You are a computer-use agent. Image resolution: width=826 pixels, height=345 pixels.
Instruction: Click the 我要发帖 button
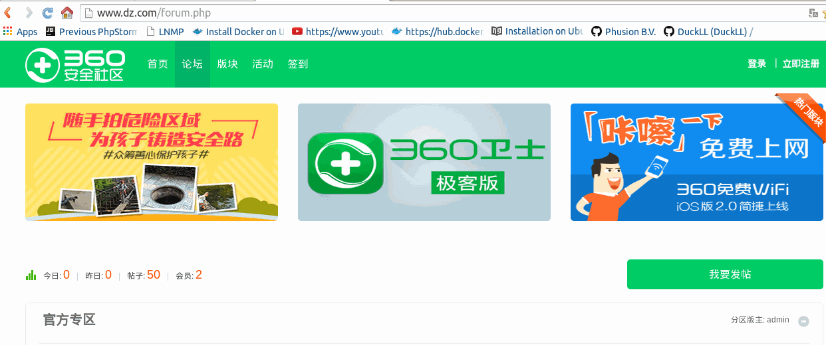pyautogui.click(x=725, y=275)
